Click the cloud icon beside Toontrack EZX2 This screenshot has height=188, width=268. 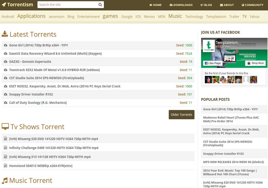click(5, 70)
